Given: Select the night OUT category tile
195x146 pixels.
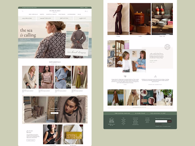Looking at the screenshot, I should pyautogui.click(x=82, y=18).
